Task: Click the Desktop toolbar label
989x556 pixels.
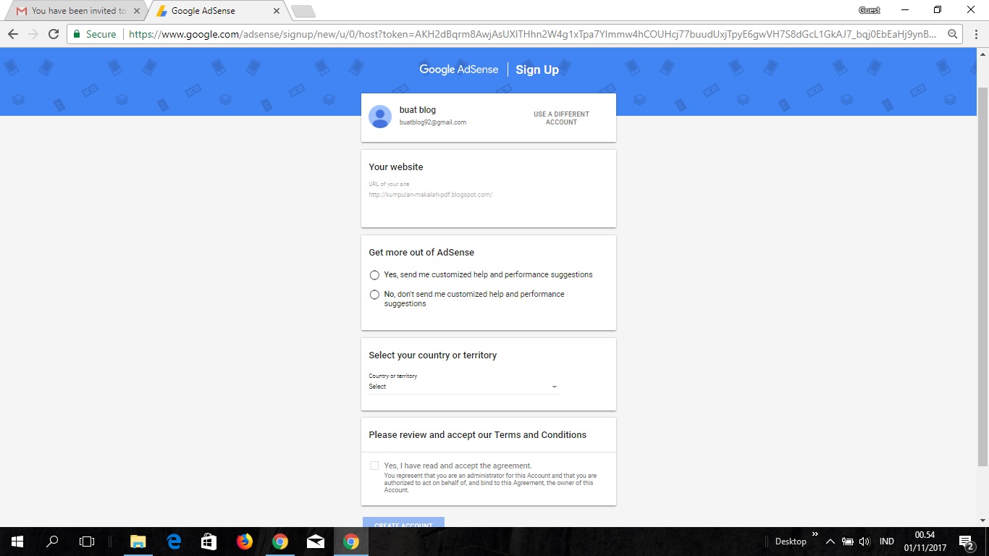Action: 791,542
